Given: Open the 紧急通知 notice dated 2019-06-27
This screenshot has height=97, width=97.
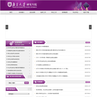Looking at the screenshot, I should pyautogui.click(x=52, y=76).
